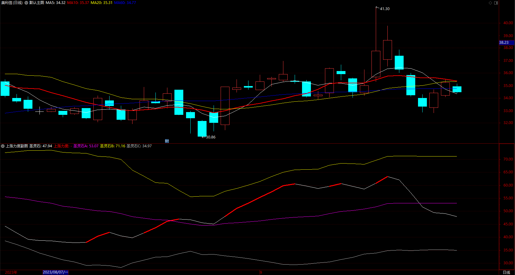Image resolution: width=515 pixels, height=275 pixels.
Task: Click the 财 financial marker below candles
Action: (x=167, y=141)
